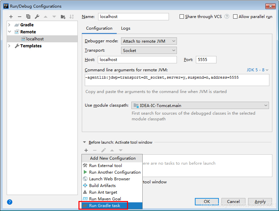
Task: Add a new run configuration with plus icon
Action: point(11,17)
